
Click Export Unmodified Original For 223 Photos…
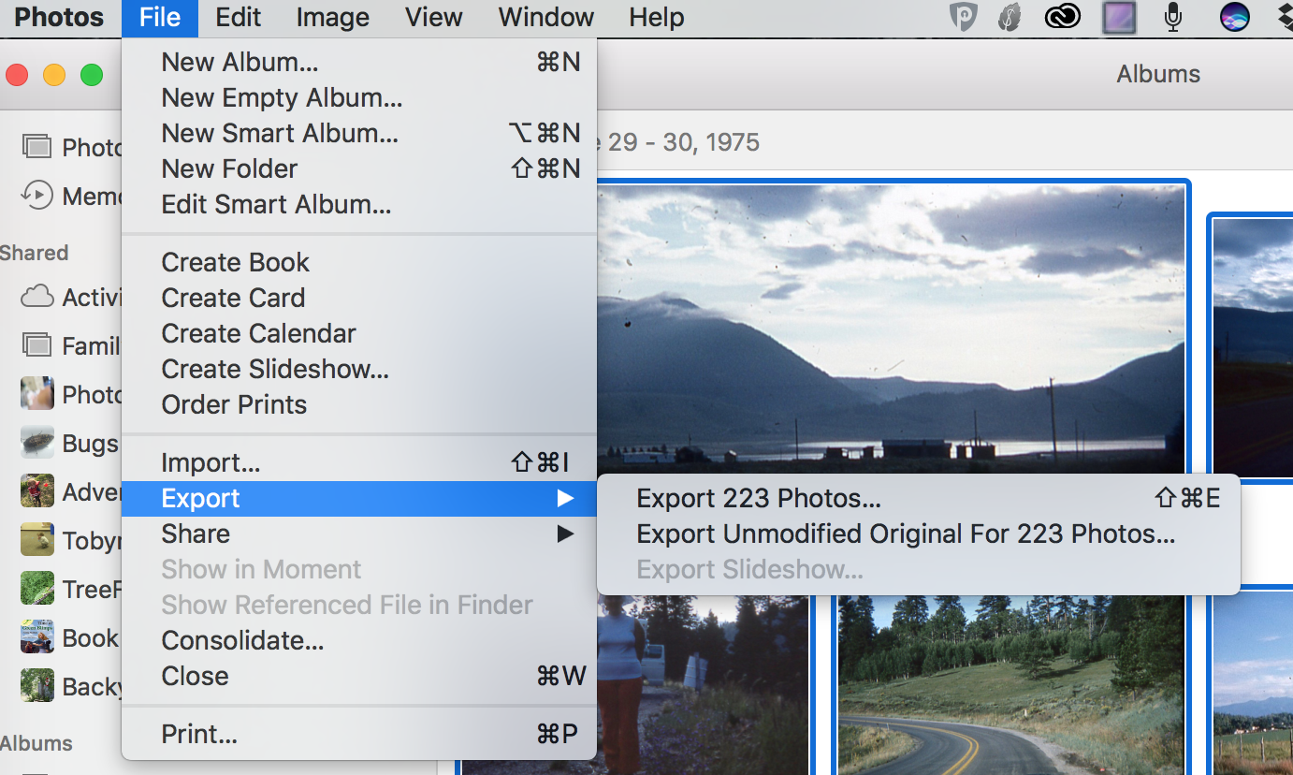click(919, 534)
